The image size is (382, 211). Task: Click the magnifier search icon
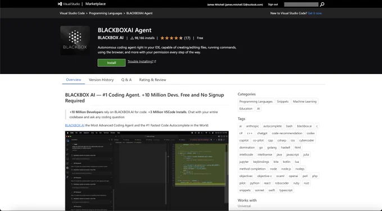click(322, 4)
